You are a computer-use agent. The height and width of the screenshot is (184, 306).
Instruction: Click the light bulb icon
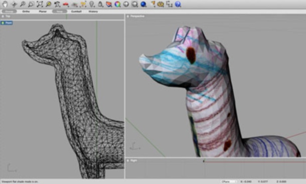92,4
